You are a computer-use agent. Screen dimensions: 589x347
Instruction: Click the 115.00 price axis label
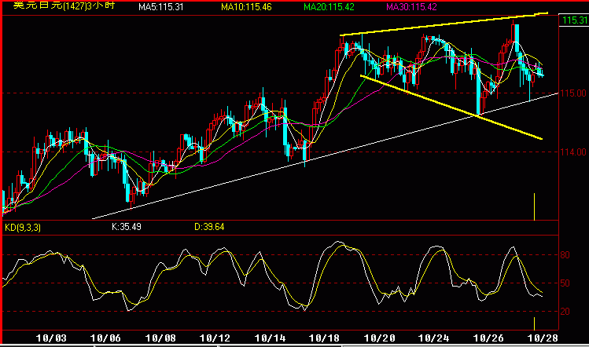(x=573, y=93)
